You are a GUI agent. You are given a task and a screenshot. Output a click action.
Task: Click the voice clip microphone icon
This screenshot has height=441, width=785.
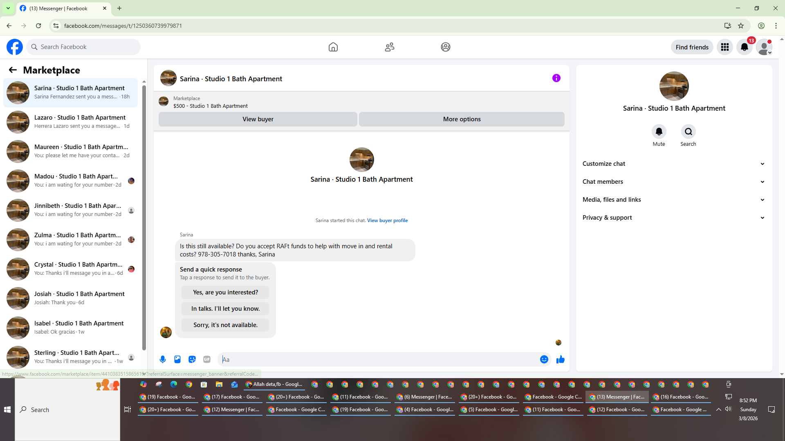click(163, 359)
